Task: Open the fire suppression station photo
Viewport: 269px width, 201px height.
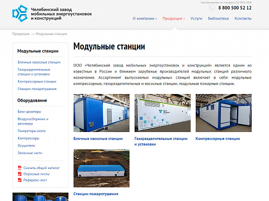Action: [101, 168]
